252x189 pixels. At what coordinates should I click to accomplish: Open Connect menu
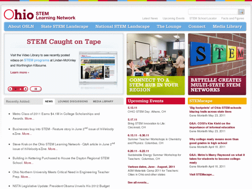pyautogui.click(x=197, y=26)
